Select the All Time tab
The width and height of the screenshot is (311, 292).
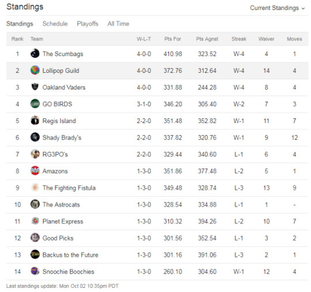pyautogui.click(x=118, y=24)
